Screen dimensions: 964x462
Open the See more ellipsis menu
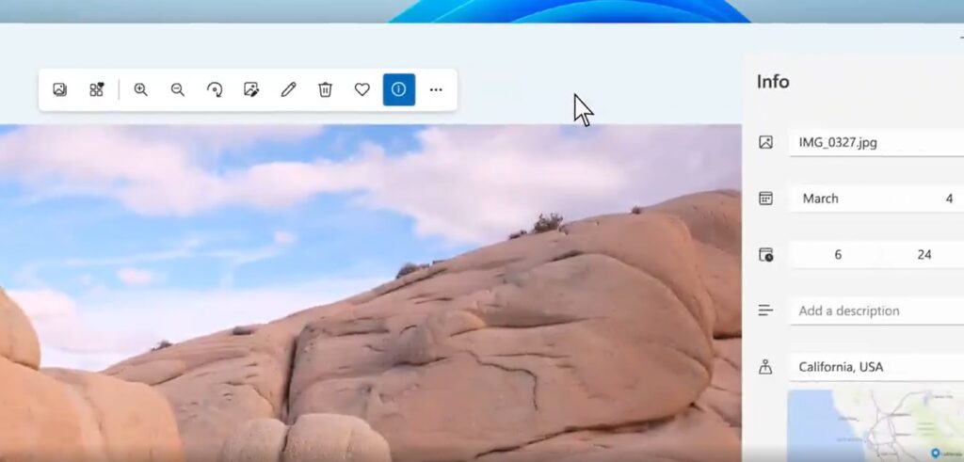[x=436, y=89]
